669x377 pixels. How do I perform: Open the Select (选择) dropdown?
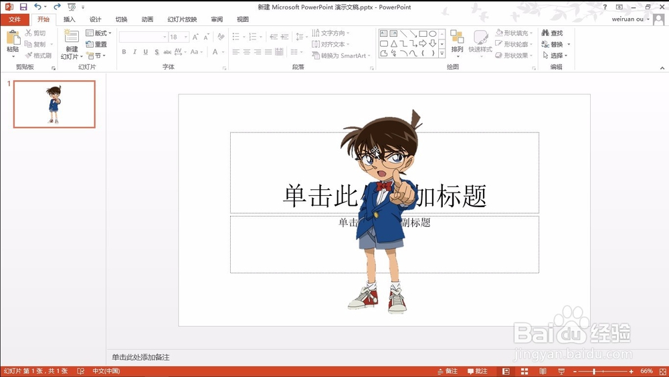(x=555, y=55)
